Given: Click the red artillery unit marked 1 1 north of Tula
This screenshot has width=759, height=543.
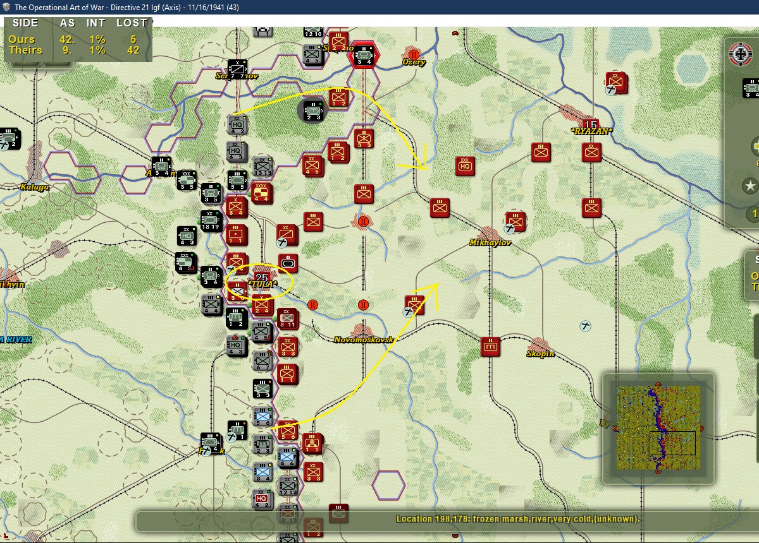Looking at the screenshot, I should [x=237, y=235].
